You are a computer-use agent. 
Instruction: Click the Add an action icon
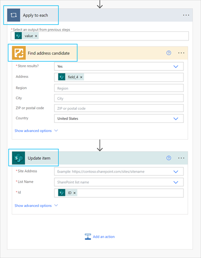[x=88, y=237]
